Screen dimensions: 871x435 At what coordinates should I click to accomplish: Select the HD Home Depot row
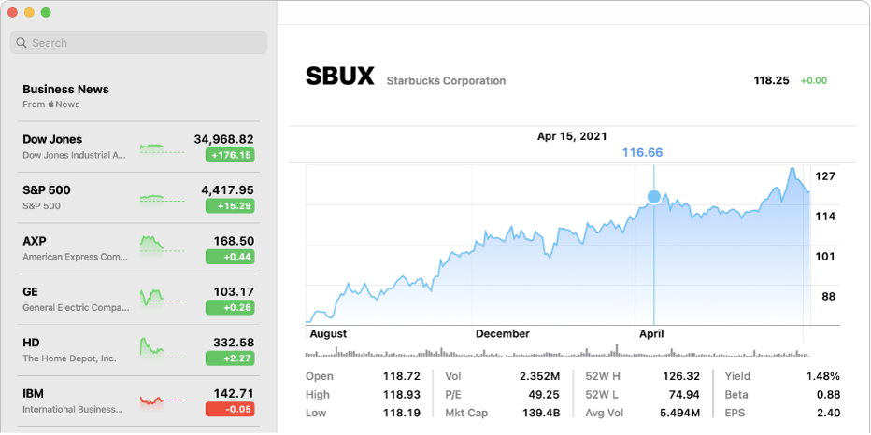pyautogui.click(x=138, y=350)
